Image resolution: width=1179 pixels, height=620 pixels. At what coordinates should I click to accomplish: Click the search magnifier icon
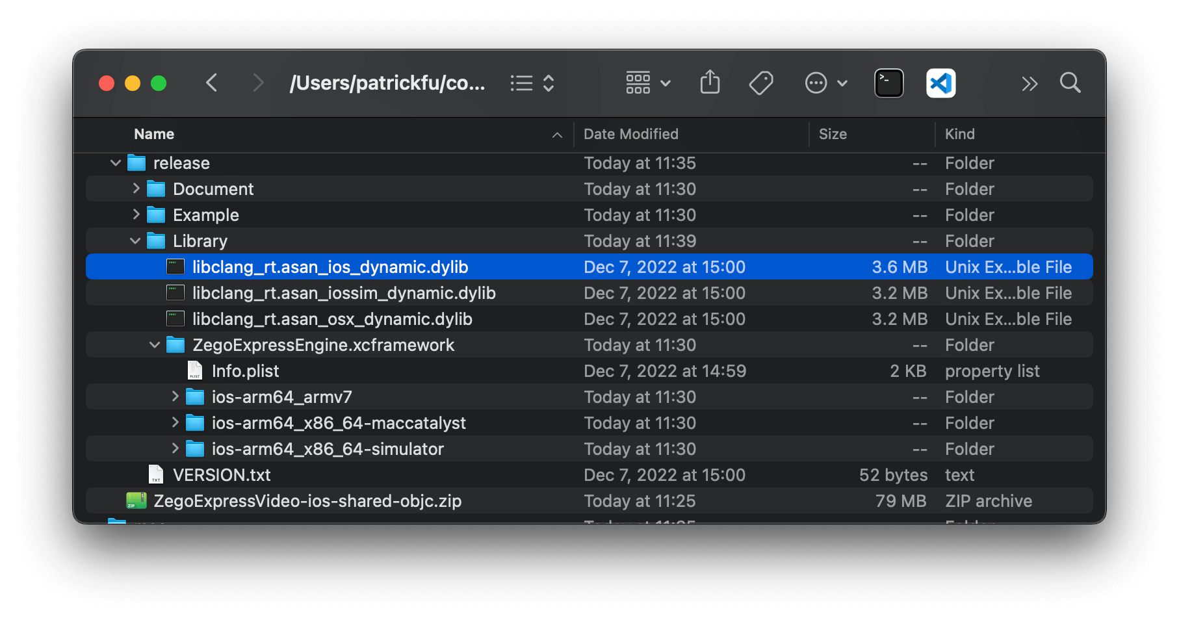coord(1070,83)
